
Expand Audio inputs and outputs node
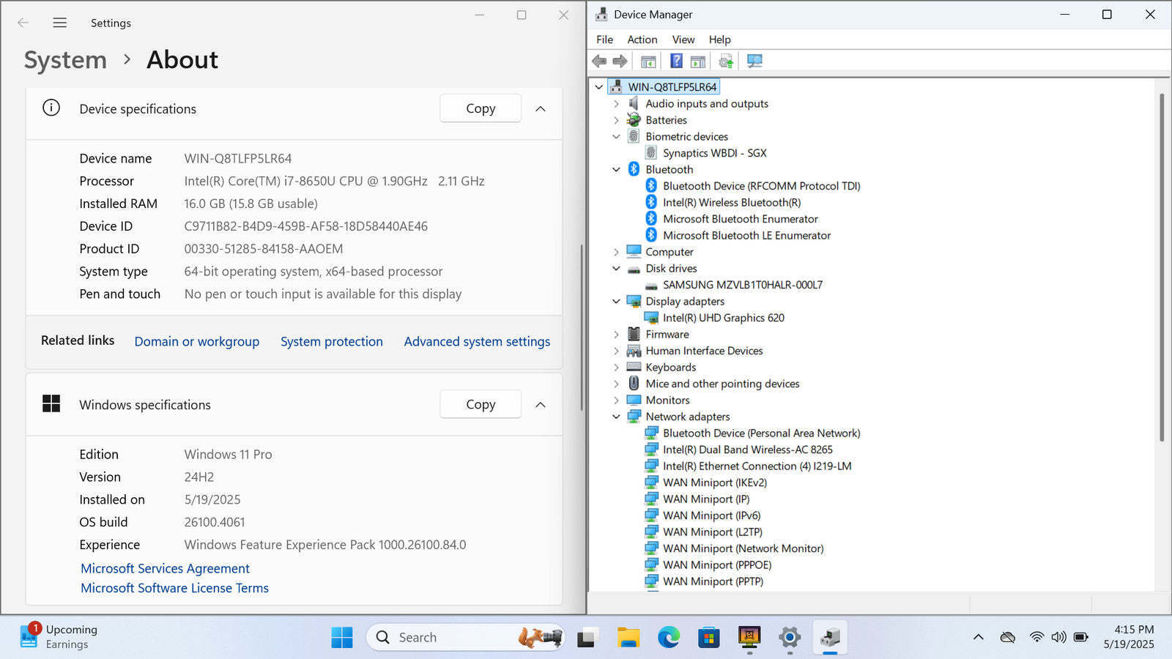616,104
